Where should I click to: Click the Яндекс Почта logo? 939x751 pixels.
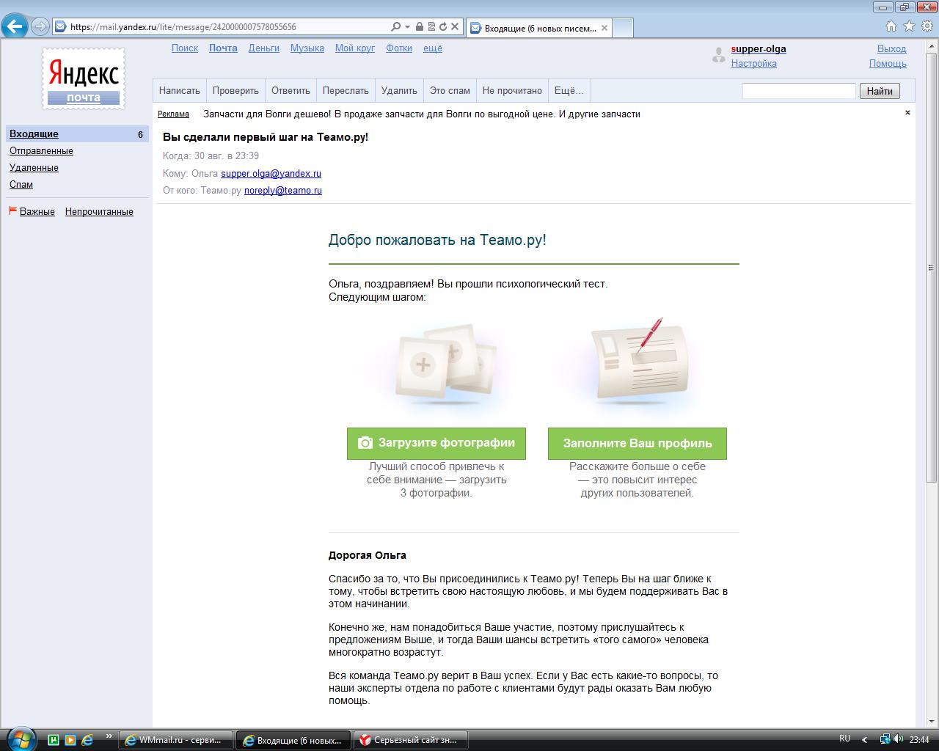[84, 79]
